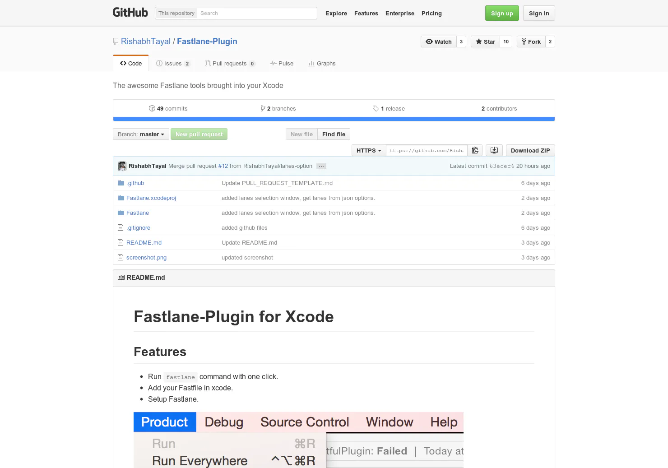Expand commit message ellipsis button

321,166
